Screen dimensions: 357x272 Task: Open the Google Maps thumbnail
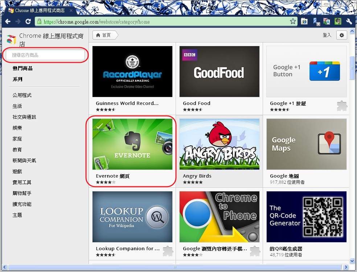307,144
